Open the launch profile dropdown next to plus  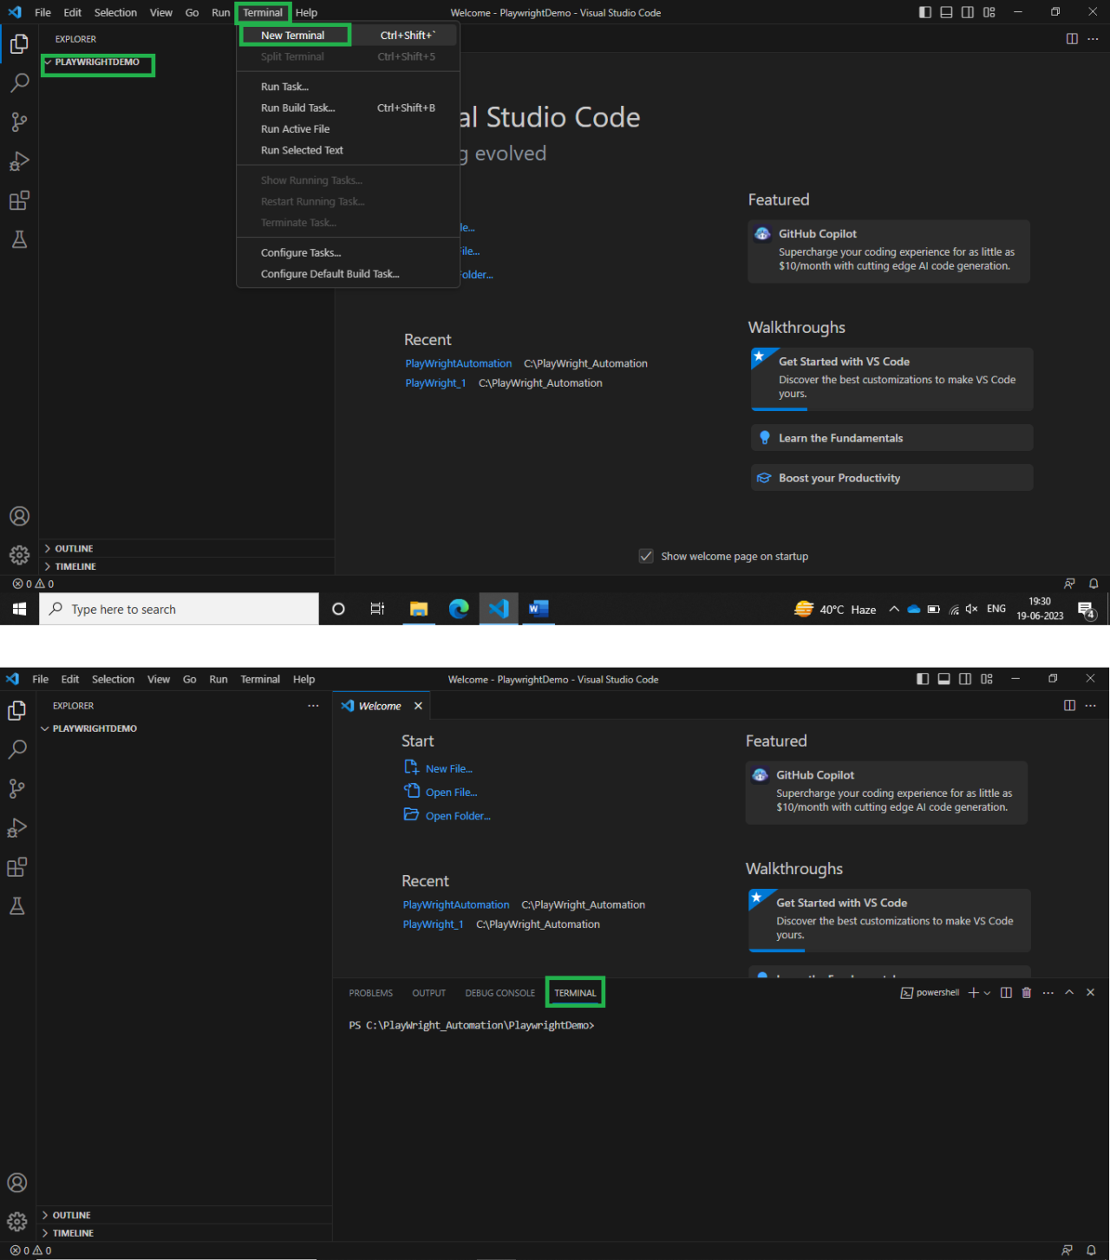(x=987, y=994)
